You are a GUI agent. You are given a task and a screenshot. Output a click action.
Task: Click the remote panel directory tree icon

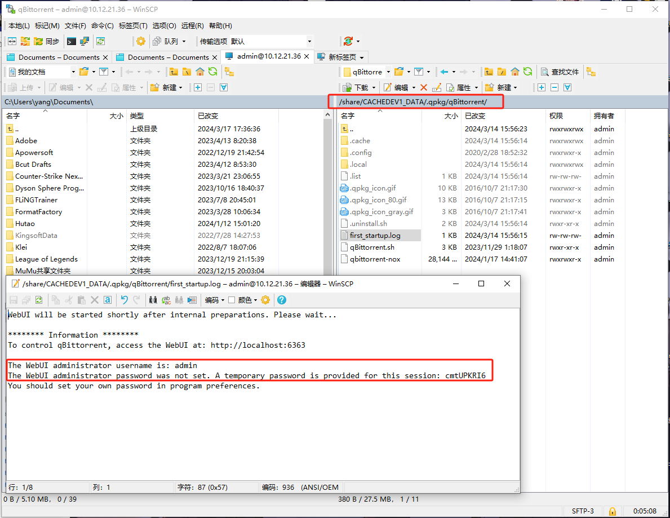(591, 72)
